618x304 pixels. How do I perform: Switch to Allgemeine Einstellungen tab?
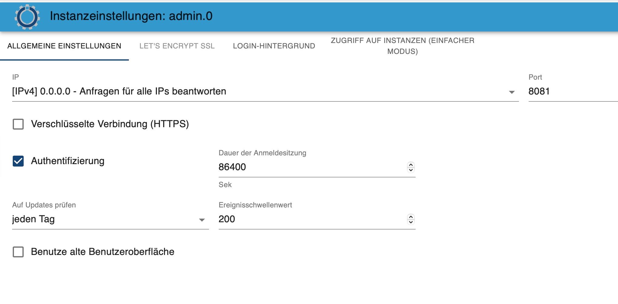point(64,46)
